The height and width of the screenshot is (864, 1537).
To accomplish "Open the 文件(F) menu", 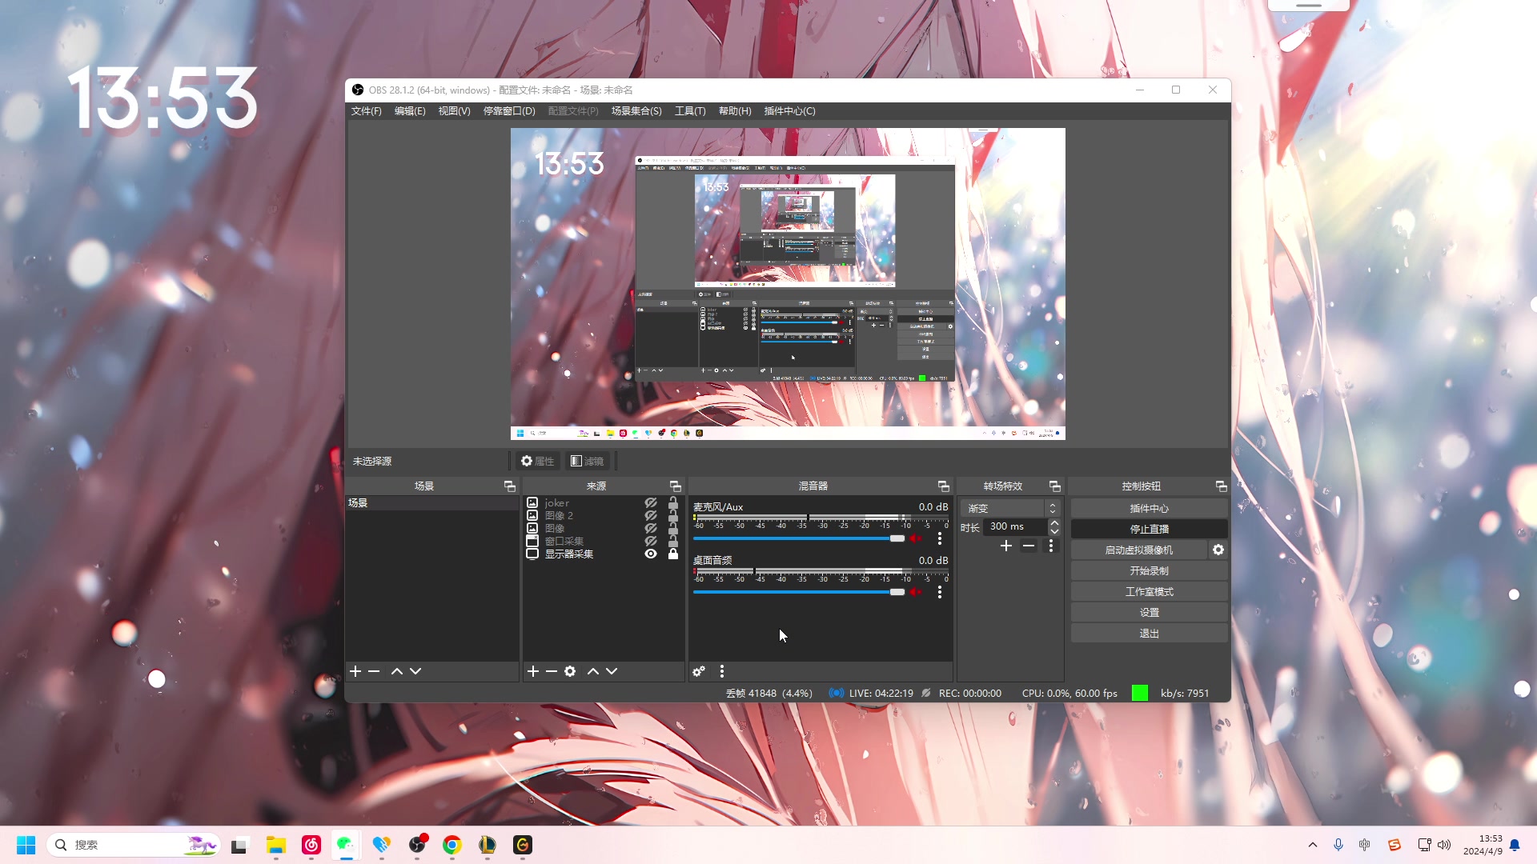I will click(x=366, y=111).
